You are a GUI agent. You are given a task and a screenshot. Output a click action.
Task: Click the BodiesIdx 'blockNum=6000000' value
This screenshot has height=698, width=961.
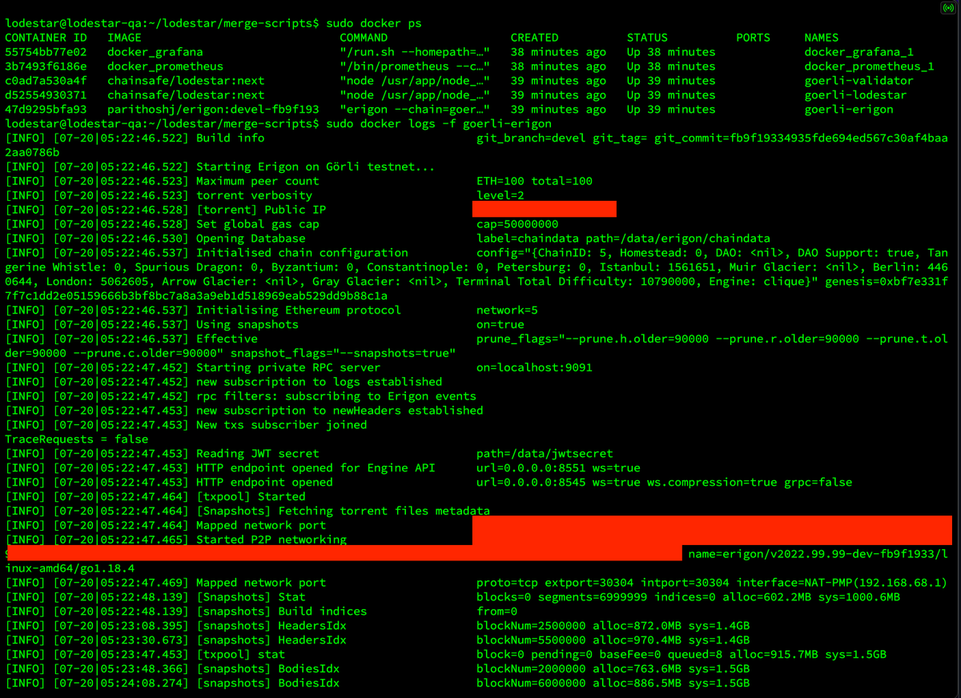[531, 684]
